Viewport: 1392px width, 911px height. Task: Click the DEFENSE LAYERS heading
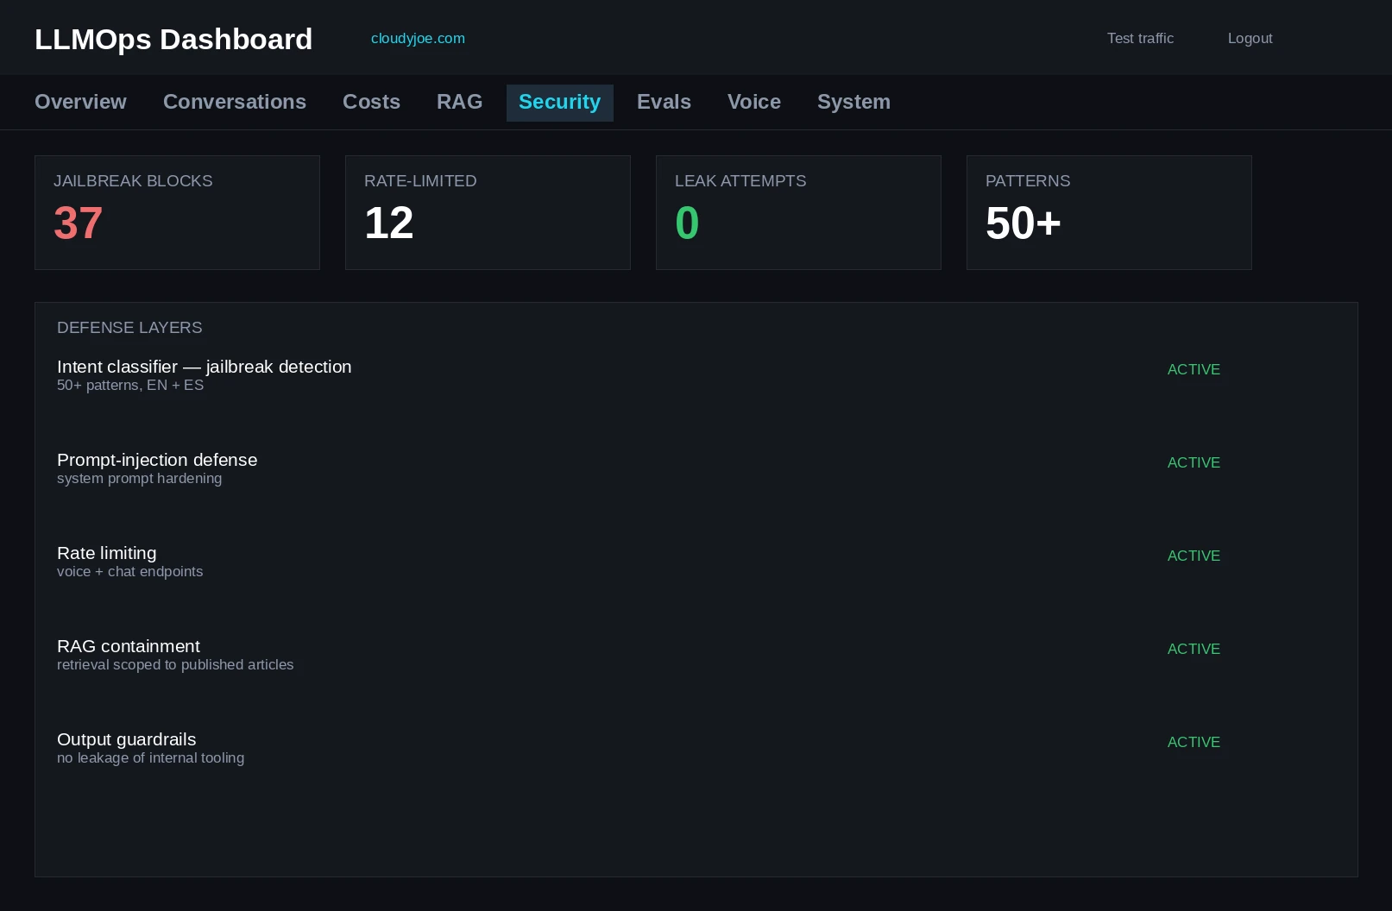click(x=129, y=327)
